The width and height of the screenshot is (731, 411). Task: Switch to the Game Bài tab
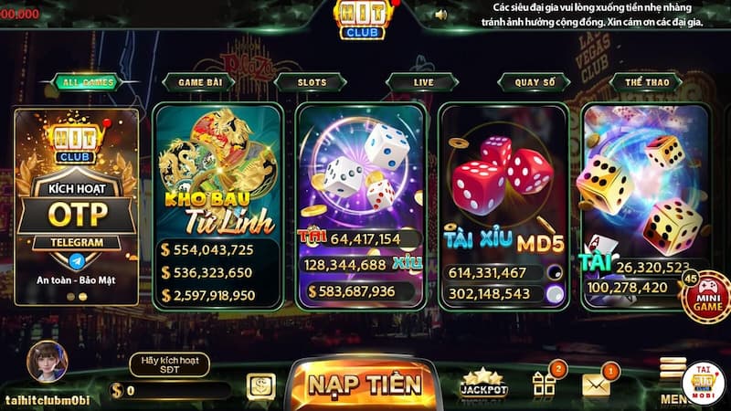(199, 82)
